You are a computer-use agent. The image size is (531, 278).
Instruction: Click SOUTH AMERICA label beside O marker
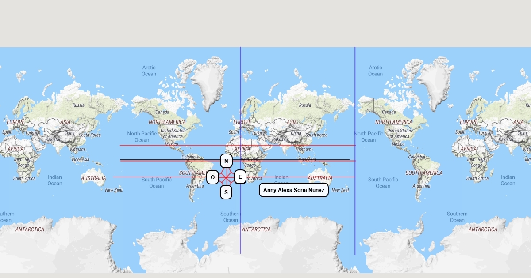[x=193, y=173]
